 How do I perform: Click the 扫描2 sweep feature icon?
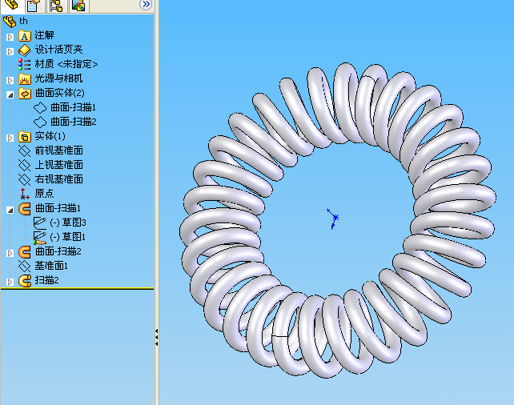(25, 280)
